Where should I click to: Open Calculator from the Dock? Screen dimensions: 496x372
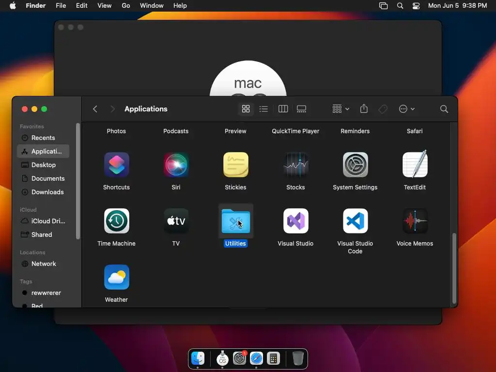[x=273, y=358]
